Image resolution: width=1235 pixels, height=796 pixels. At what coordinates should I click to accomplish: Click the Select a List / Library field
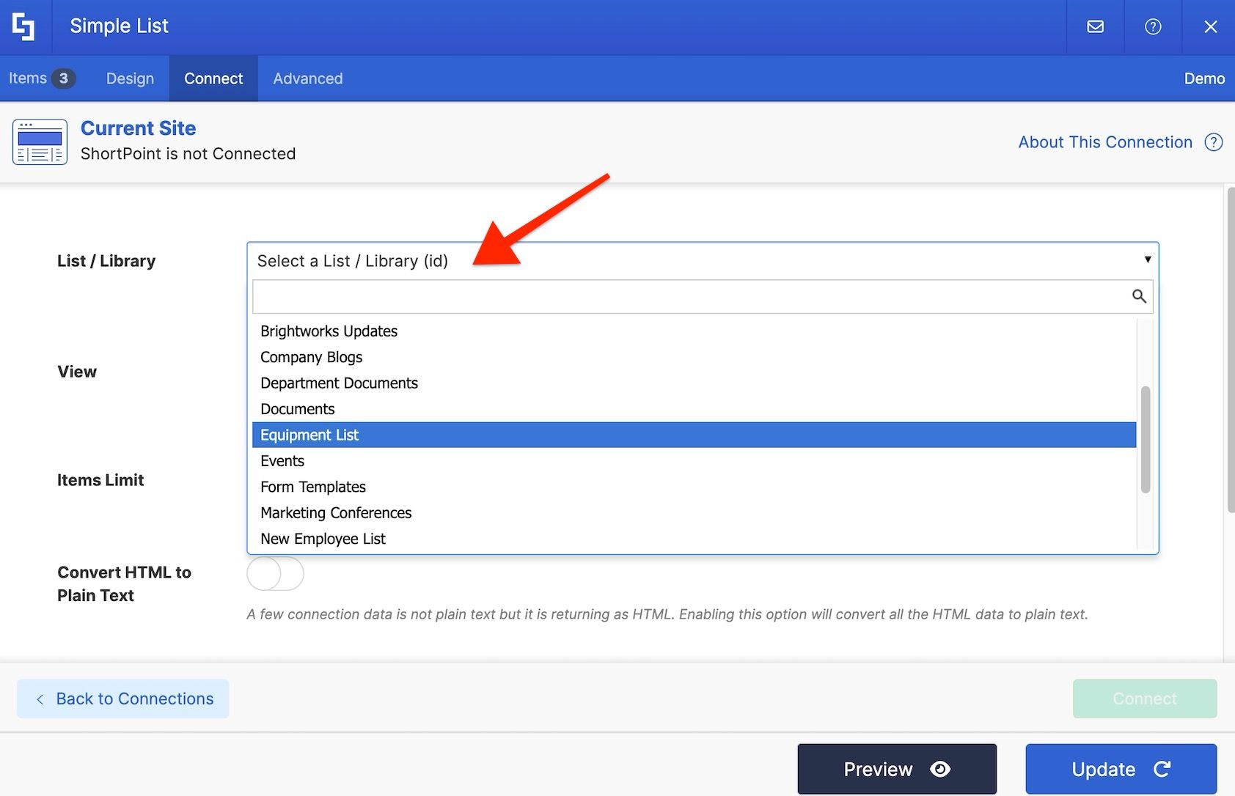(x=703, y=261)
